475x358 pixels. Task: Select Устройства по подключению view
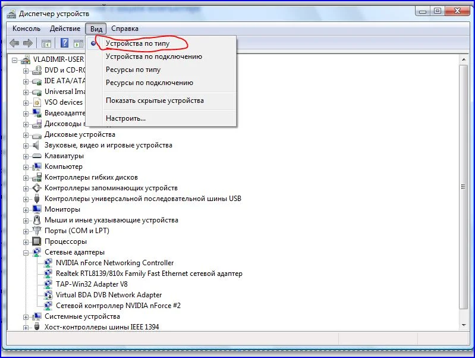[161, 56]
